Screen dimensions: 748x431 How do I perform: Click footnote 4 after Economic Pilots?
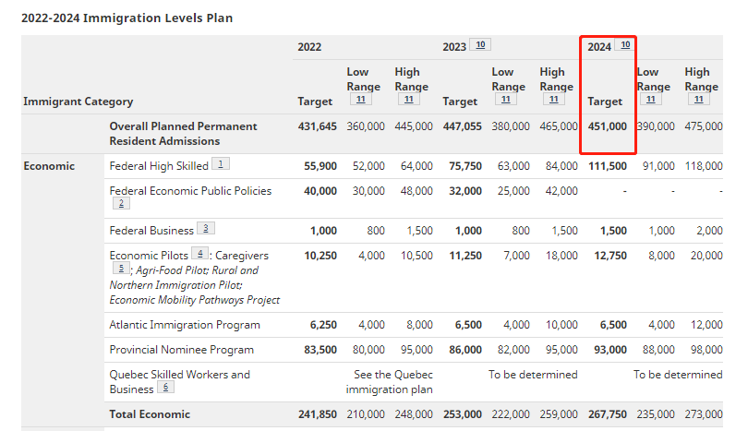click(x=199, y=254)
